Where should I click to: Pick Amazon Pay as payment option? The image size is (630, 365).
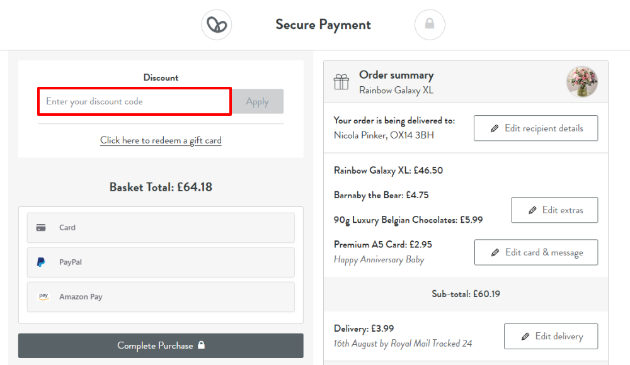point(160,297)
